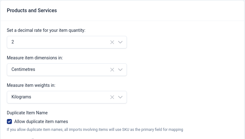
Task: Expand the item dimensions dropdown chevron
Action: (x=121, y=70)
